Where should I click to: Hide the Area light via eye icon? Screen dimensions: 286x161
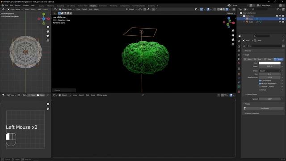point(280,19)
